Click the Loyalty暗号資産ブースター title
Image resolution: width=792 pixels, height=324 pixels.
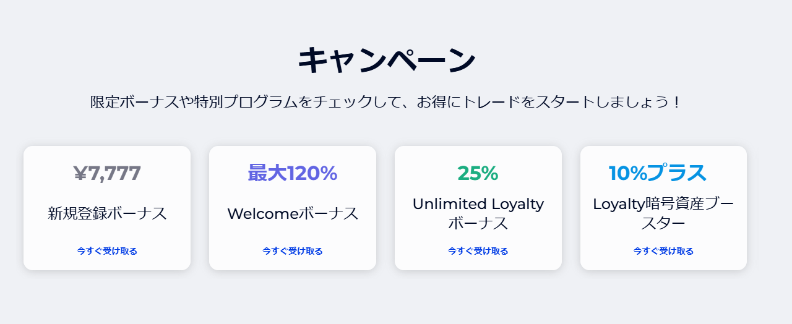[x=663, y=213]
